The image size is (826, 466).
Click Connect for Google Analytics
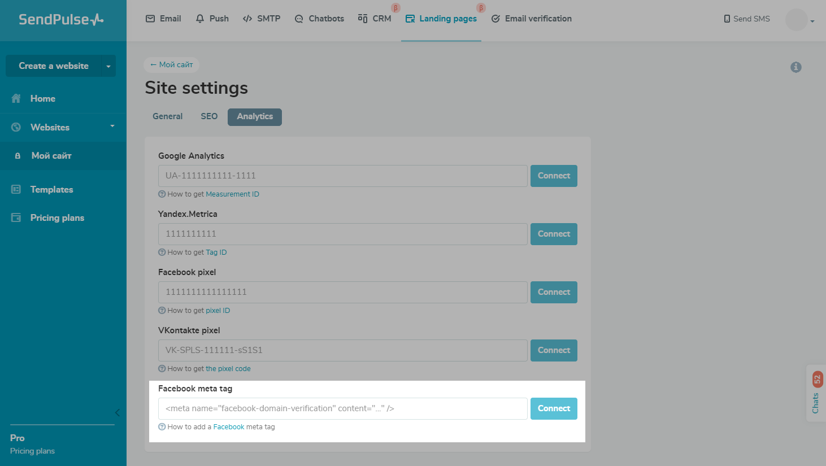[554, 176]
